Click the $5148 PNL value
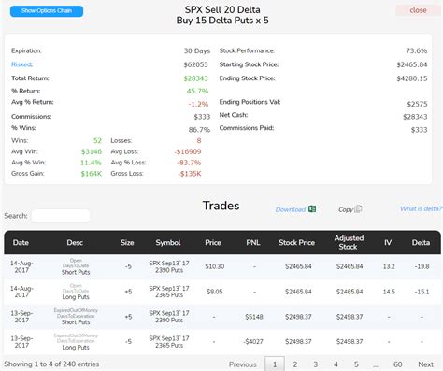Screen dimensions: 443x371 tap(254, 317)
